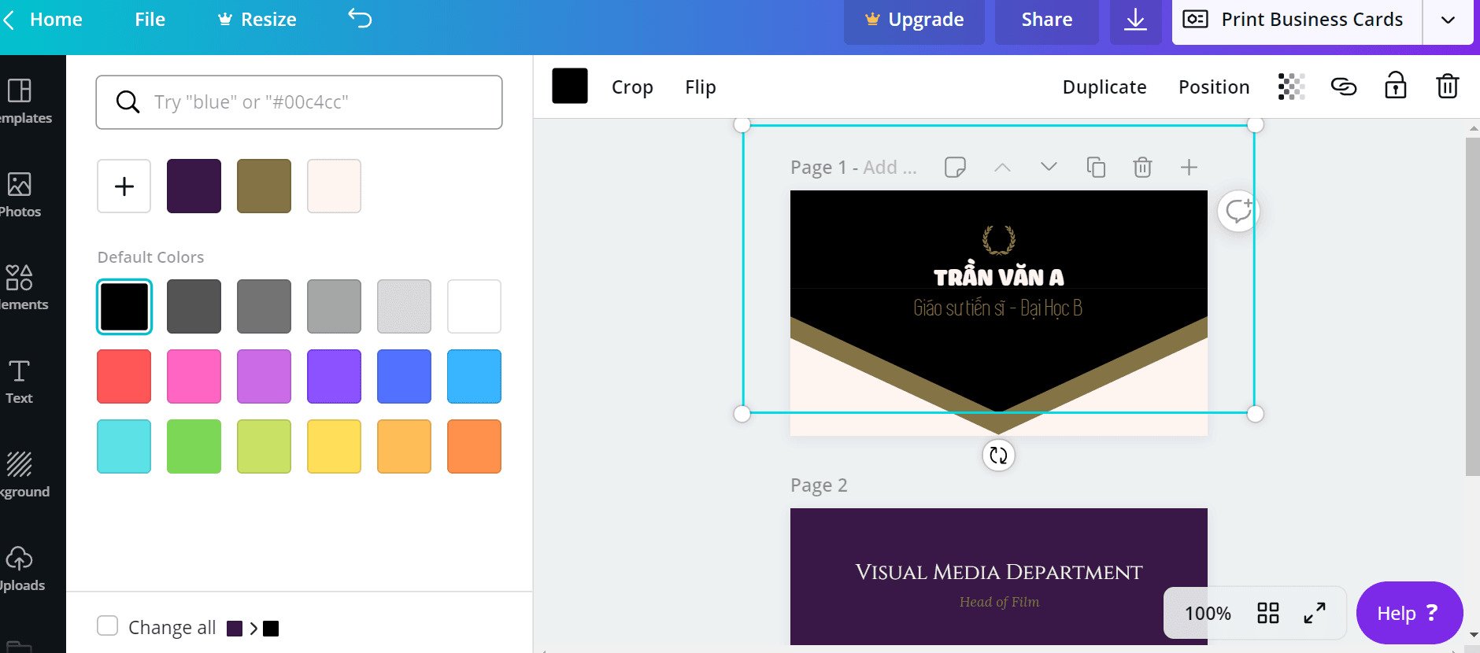The width and height of the screenshot is (1480, 653).
Task: Click the rotate handle below selection
Action: pos(998,455)
